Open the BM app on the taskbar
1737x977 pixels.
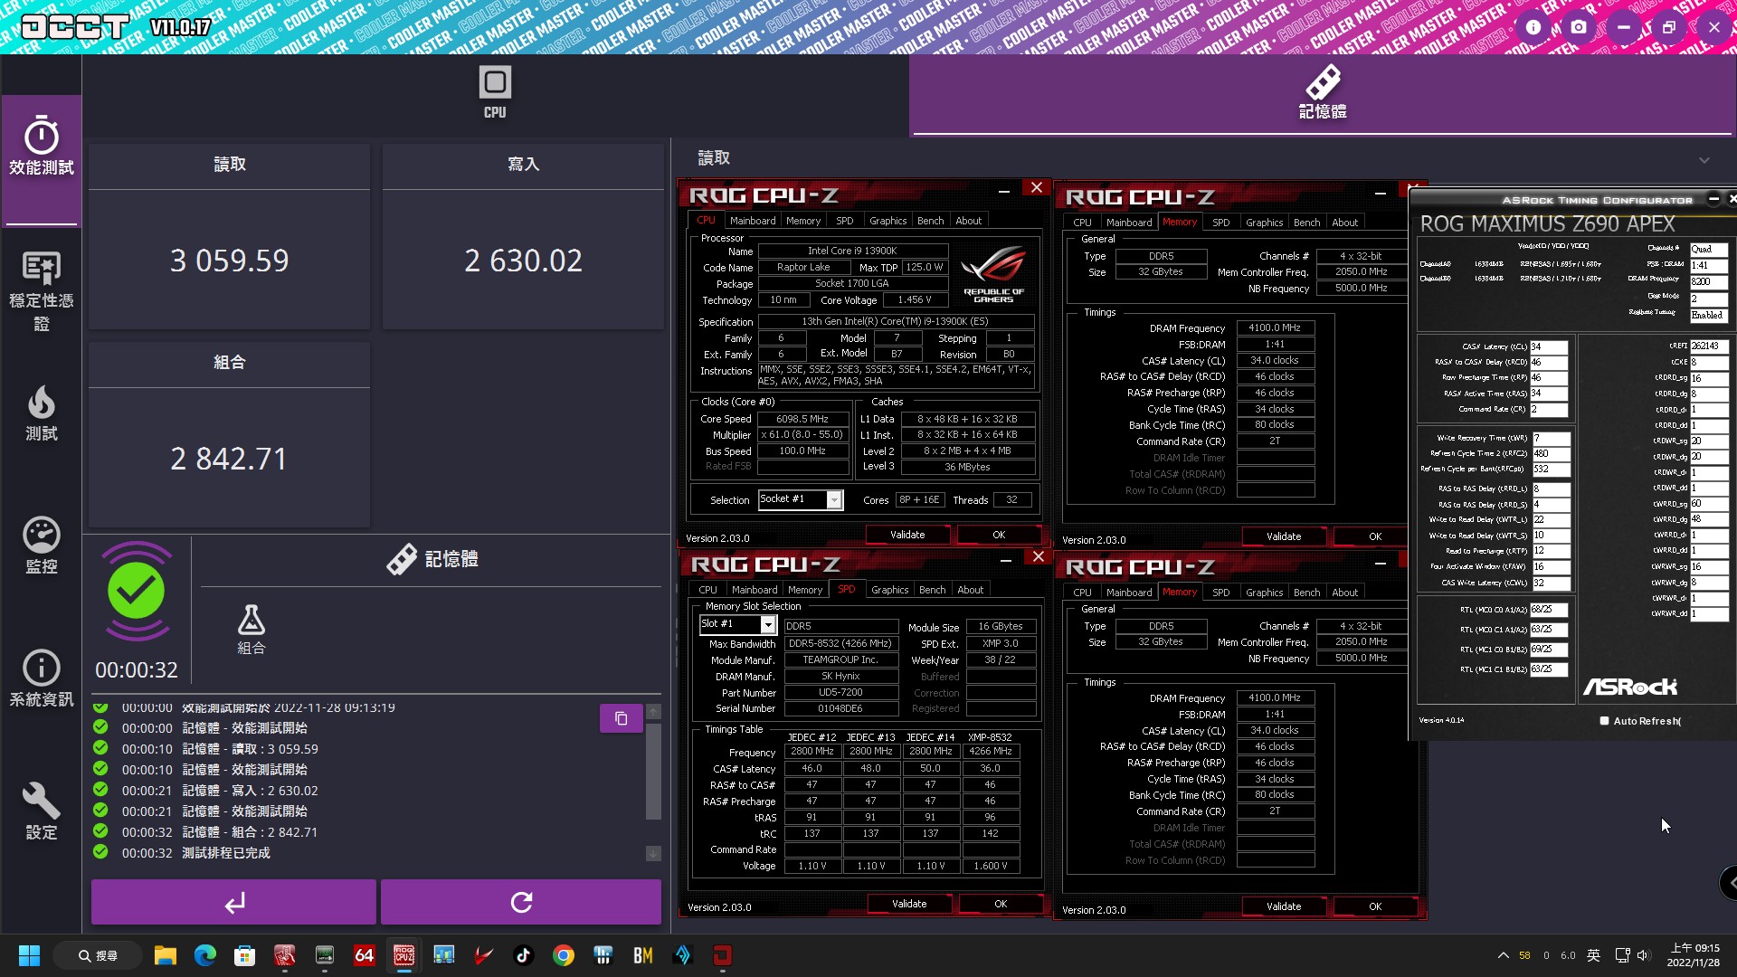click(642, 955)
